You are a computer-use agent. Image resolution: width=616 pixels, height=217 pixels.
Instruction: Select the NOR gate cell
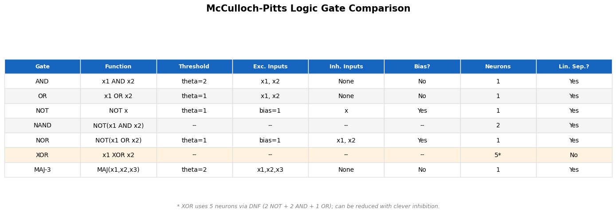click(x=43, y=140)
